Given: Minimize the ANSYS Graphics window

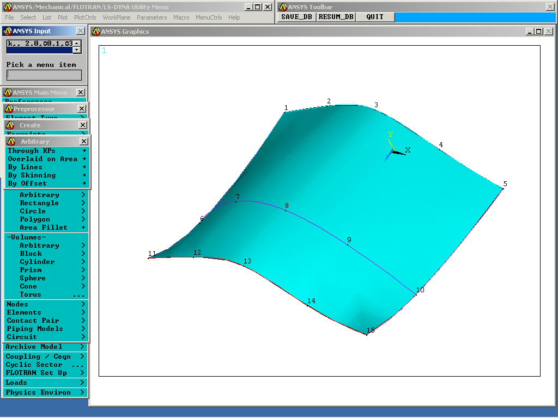Looking at the screenshot, I should (x=530, y=32).
